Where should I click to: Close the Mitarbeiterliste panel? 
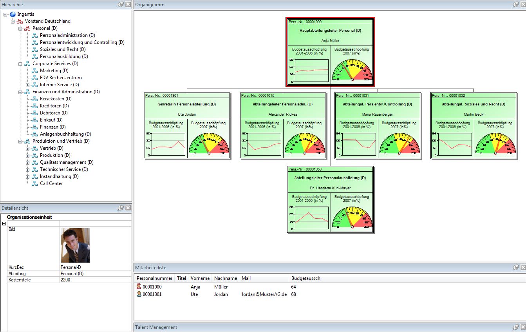click(523, 267)
